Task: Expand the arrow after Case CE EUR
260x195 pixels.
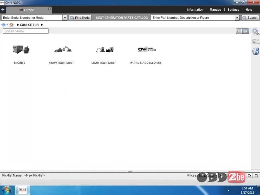Action: (x=42, y=25)
